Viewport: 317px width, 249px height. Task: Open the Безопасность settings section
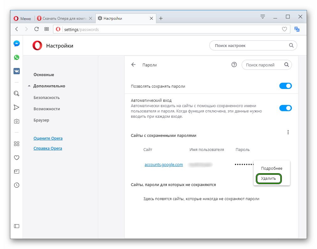click(47, 98)
